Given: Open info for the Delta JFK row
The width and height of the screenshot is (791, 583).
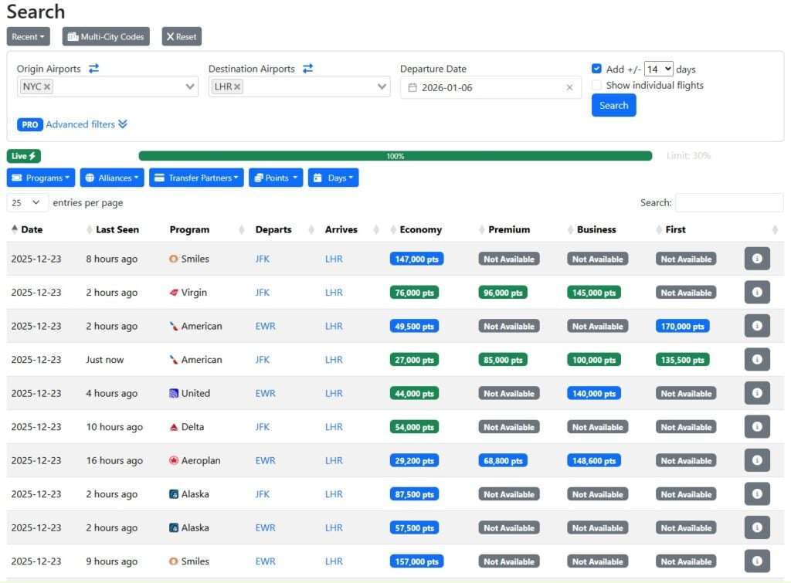Looking at the screenshot, I should [757, 427].
